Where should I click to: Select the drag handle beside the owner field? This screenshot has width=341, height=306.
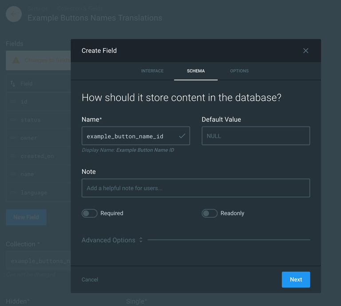point(12,138)
